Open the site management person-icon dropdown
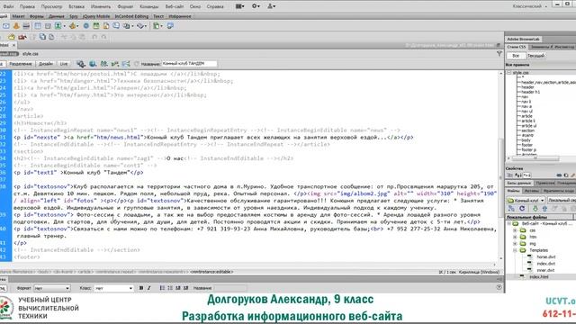The width and height of the screenshot is (576, 324). pos(272,6)
